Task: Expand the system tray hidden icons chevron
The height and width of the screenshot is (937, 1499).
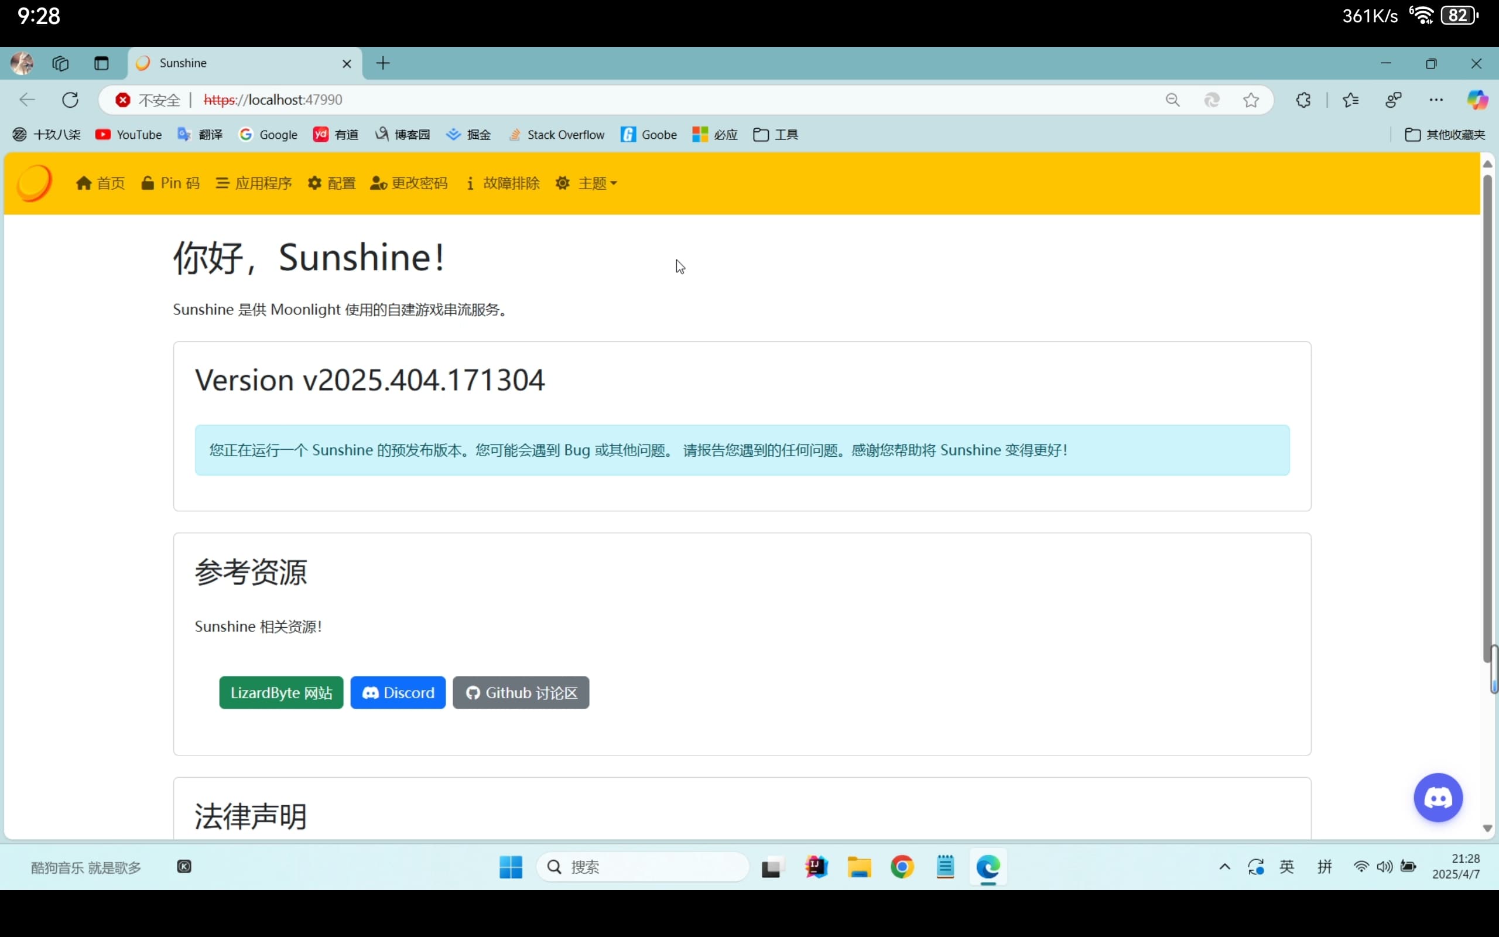Action: point(1224,866)
